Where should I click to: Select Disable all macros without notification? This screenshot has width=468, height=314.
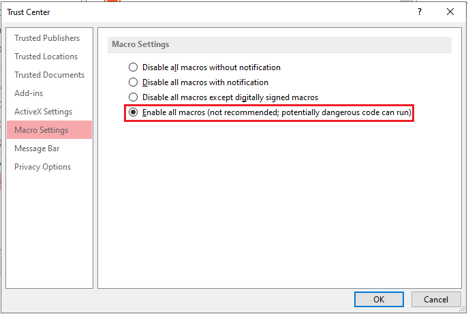tap(134, 67)
